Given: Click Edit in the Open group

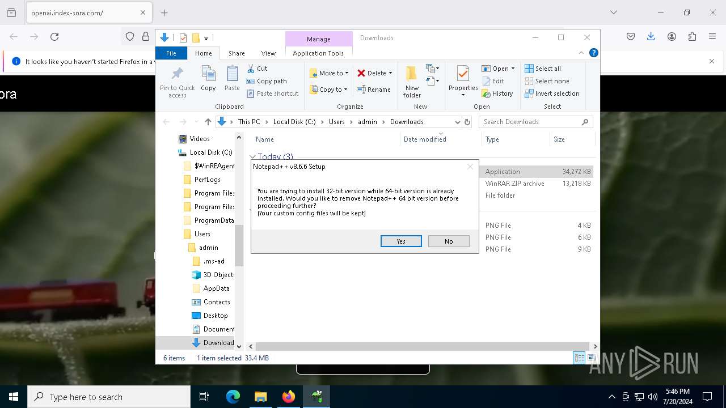Looking at the screenshot, I should tap(493, 81).
